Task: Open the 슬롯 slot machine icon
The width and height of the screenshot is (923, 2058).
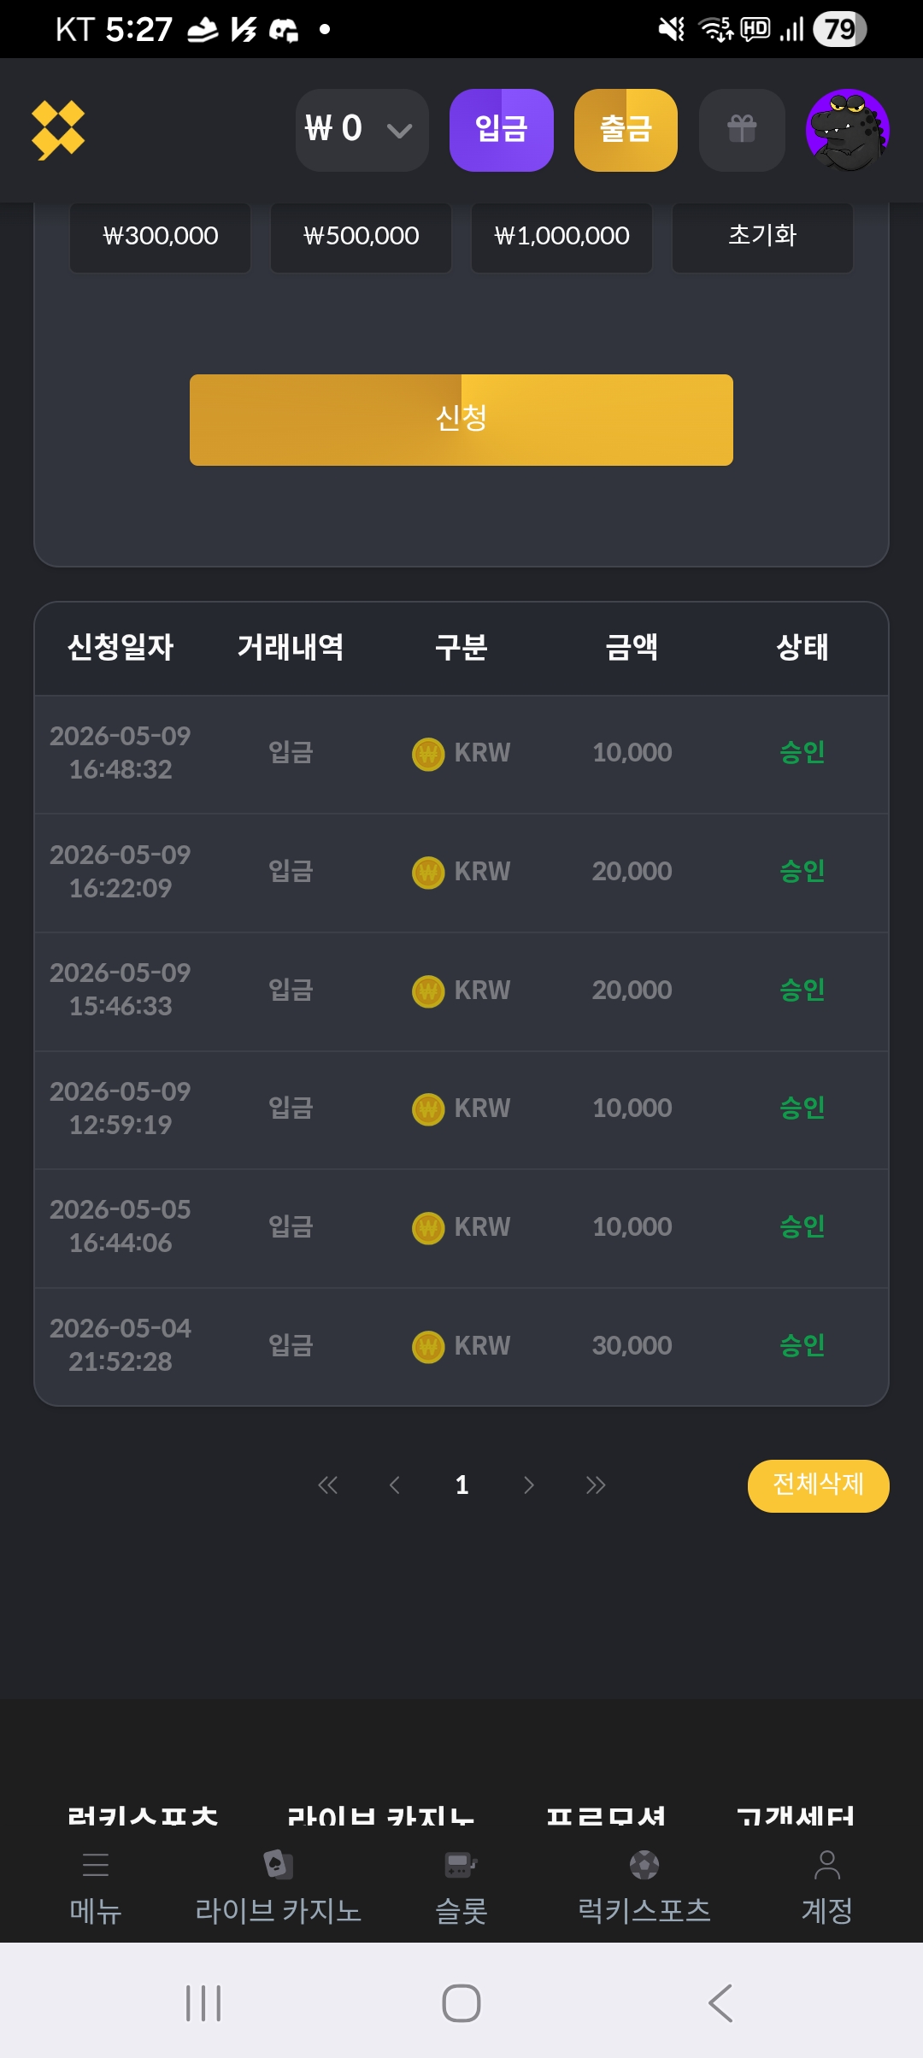Action: coord(461,1864)
